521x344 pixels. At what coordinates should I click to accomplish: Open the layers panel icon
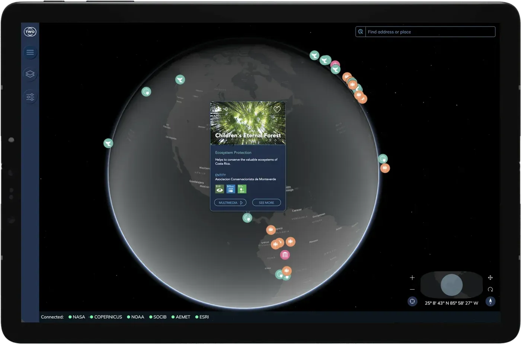click(30, 74)
